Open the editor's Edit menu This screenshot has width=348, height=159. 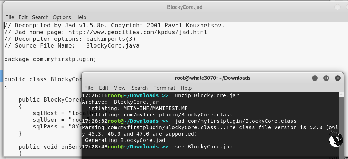[x=23, y=17]
